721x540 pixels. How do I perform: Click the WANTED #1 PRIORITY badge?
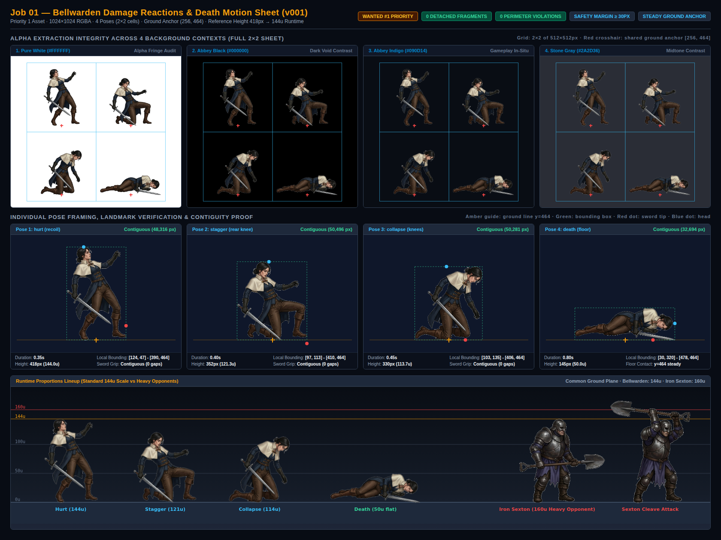(x=388, y=16)
